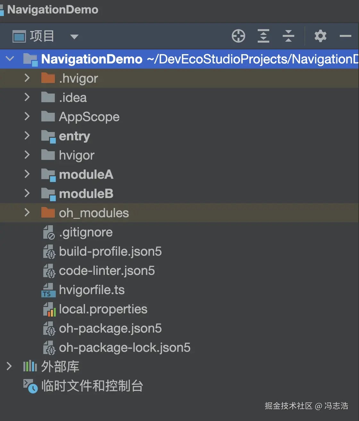Image resolution: width=359 pixels, height=421 pixels.
Task: Expand the entry module folder
Action: (27, 136)
